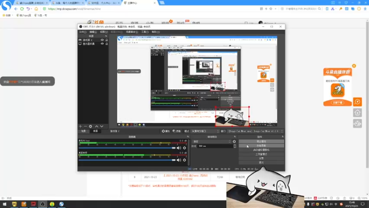The width and height of the screenshot is (369, 208).
Task: Click the browser address bar URL
Action: point(74,9)
